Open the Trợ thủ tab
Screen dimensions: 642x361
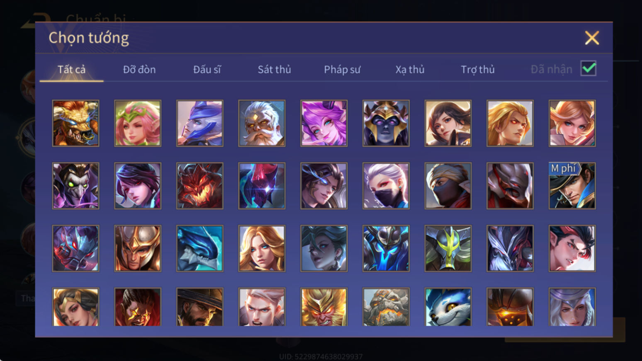(478, 69)
